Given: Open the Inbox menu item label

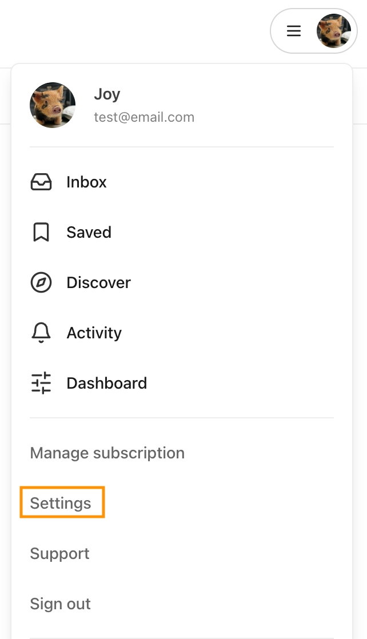Looking at the screenshot, I should click(86, 182).
